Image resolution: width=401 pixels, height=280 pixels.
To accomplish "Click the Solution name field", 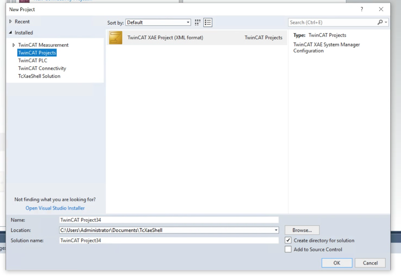I will (x=169, y=240).
